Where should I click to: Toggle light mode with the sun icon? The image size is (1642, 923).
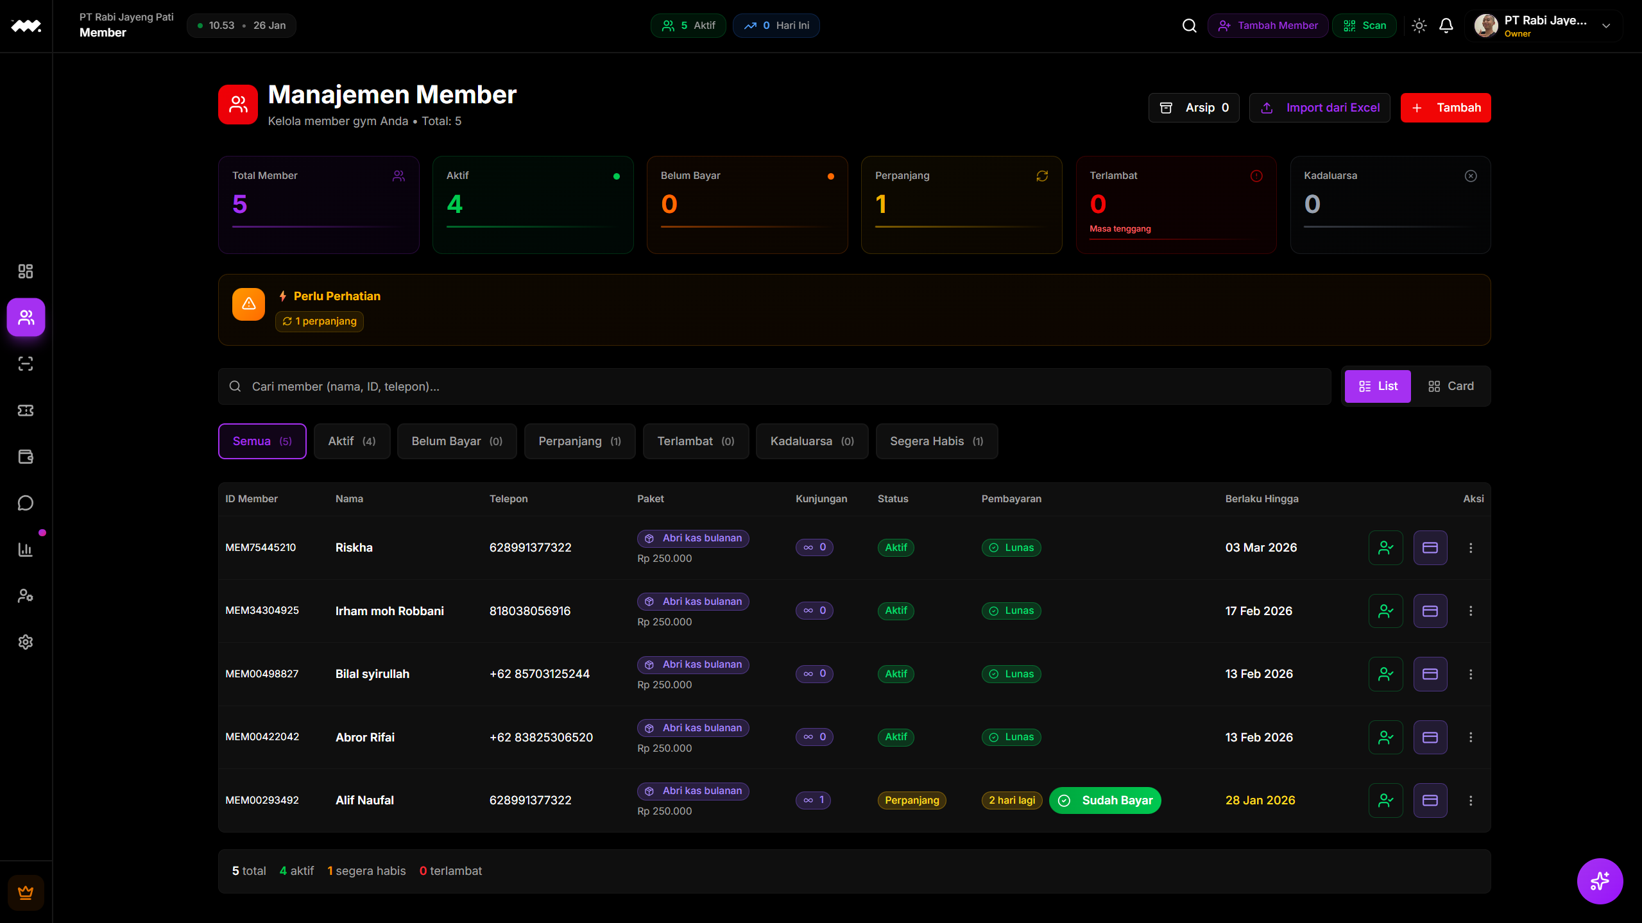coord(1419,26)
